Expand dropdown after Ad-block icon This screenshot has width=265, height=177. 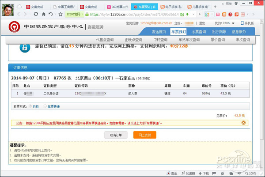point(248,14)
